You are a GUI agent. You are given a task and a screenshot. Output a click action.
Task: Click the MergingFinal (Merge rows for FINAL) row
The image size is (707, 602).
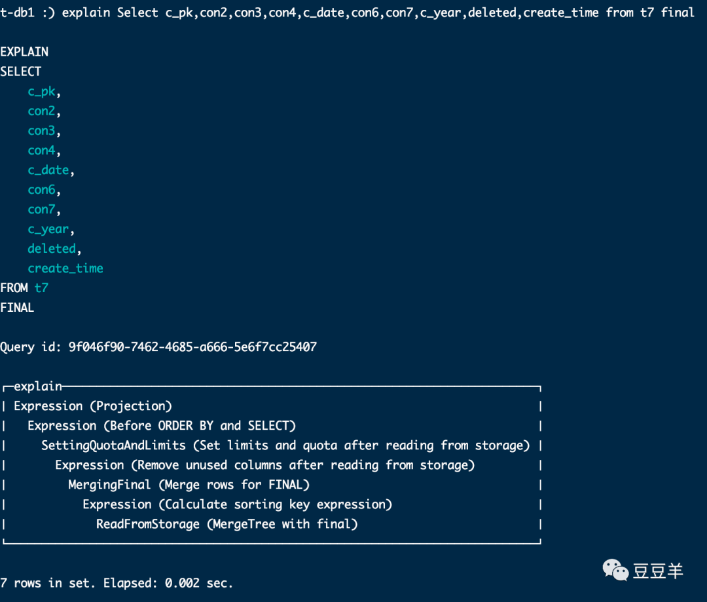point(189,485)
